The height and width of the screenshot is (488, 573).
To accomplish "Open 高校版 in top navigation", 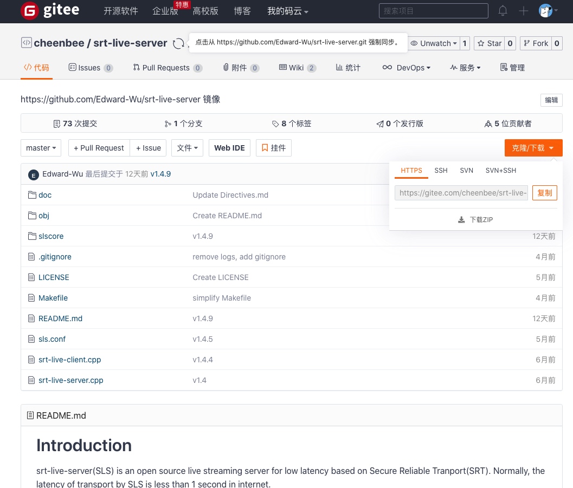I will 205,11.
